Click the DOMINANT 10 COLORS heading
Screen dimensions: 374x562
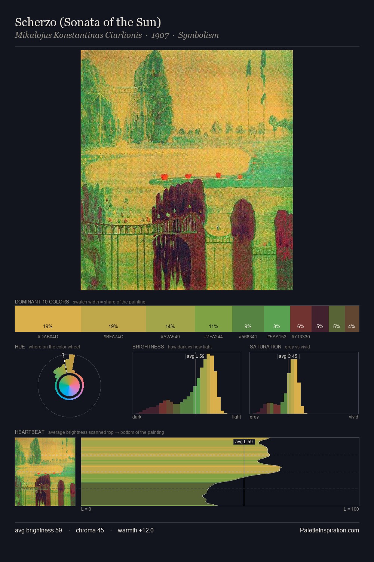[x=42, y=302]
